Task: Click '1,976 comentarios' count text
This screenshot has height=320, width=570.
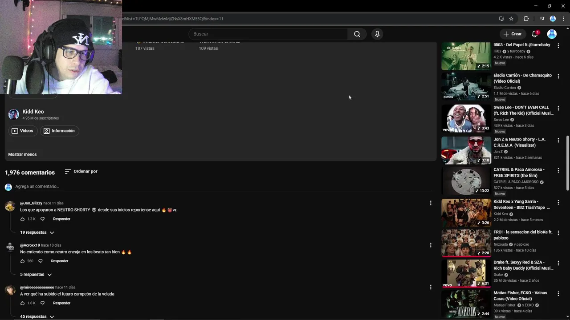Action: [x=30, y=172]
